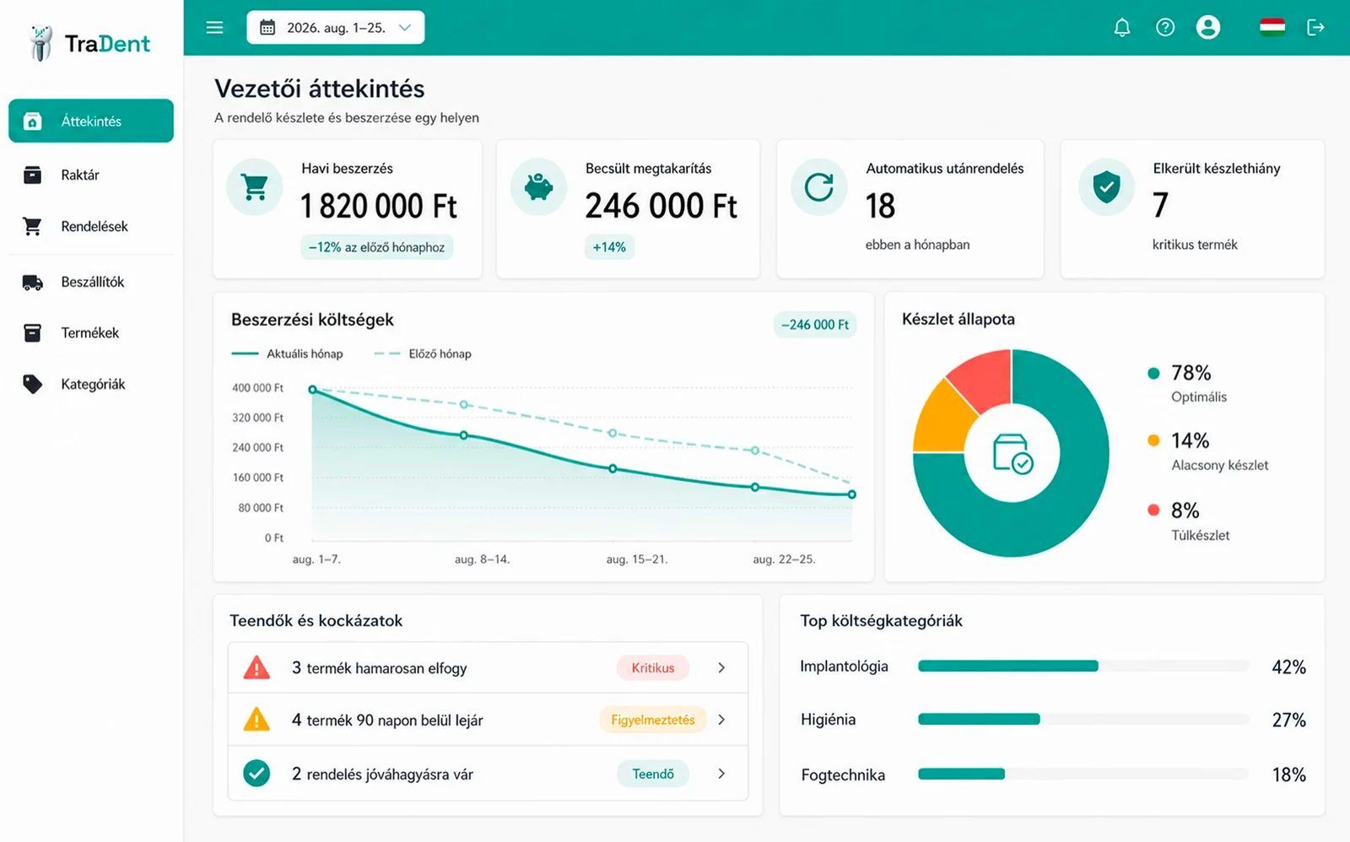Click the shield check icon in Elkerült készlethiány

[x=1106, y=186]
